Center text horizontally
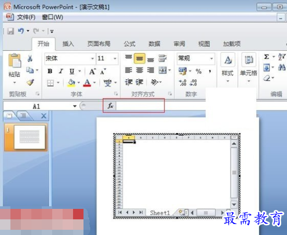Viewport: 287px width, 235px height. pyautogui.click(x=139, y=70)
